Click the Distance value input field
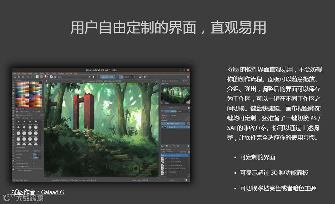Viewport: 335px width, 204px height. (x=37, y=154)
